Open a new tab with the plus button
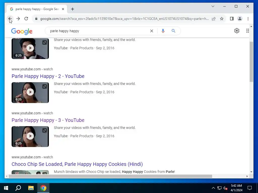Image resolution: width=258 pixels, height=193 pixels. 73,9
